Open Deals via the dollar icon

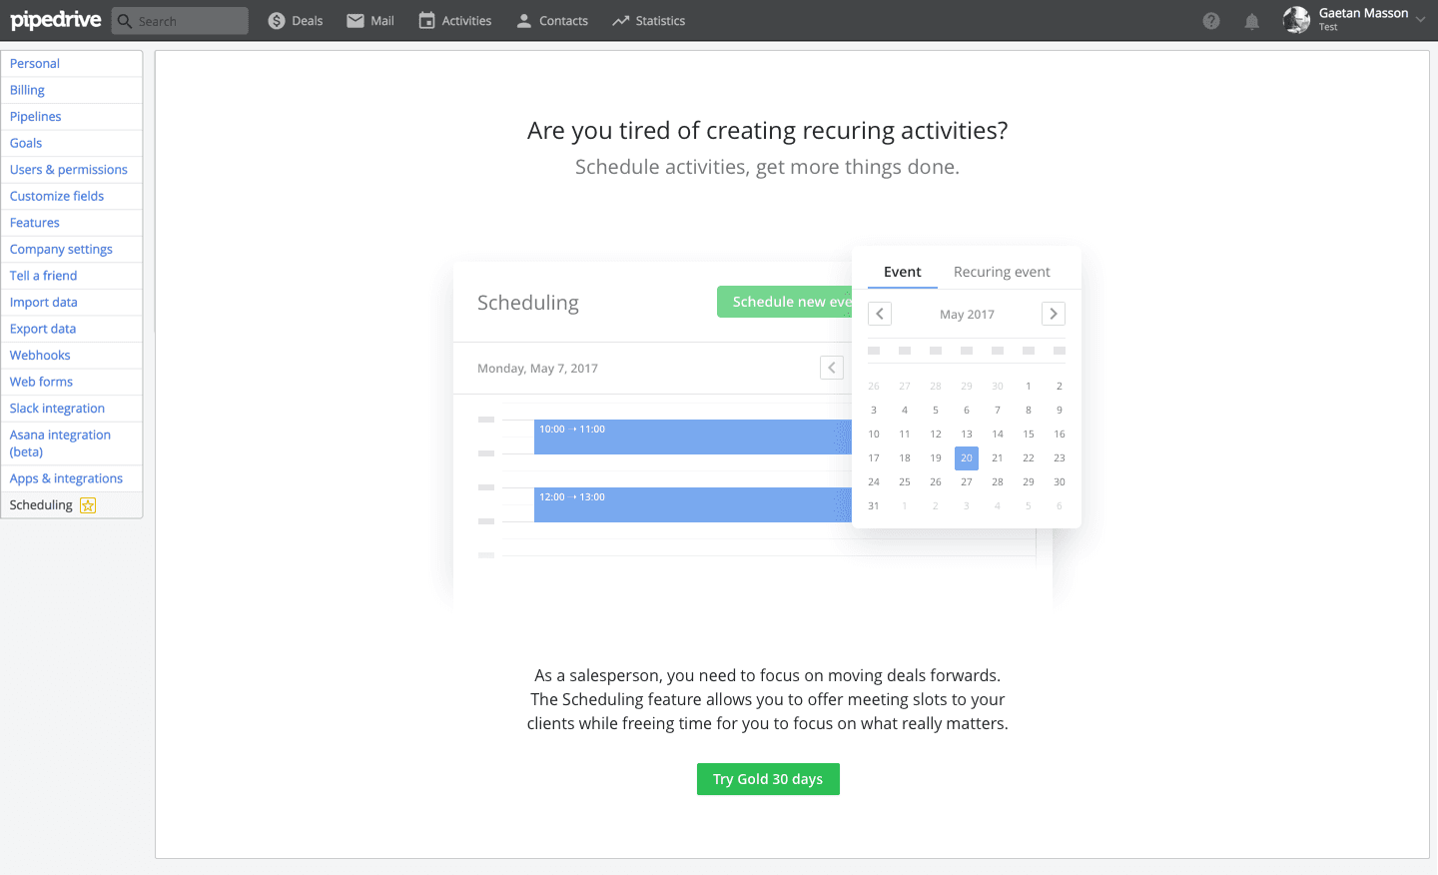pyautogui.click(x=277, y=21)
